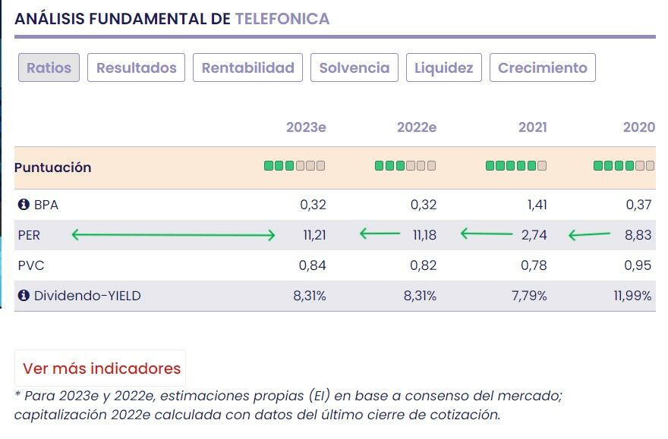The height and width of the screenshot is (439, 668).
Task: View the Crecimiento tab
Action: (x=543, y=67)
